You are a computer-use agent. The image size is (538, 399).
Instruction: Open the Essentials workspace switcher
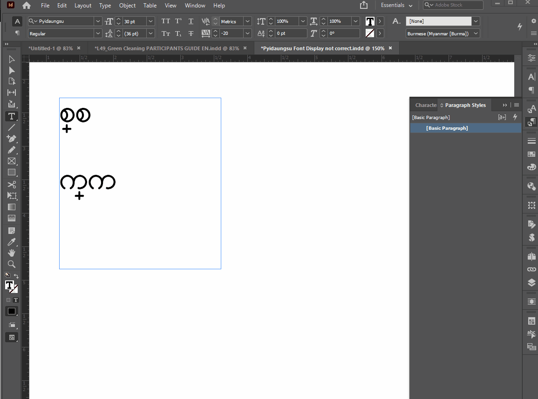coord(397,5)
